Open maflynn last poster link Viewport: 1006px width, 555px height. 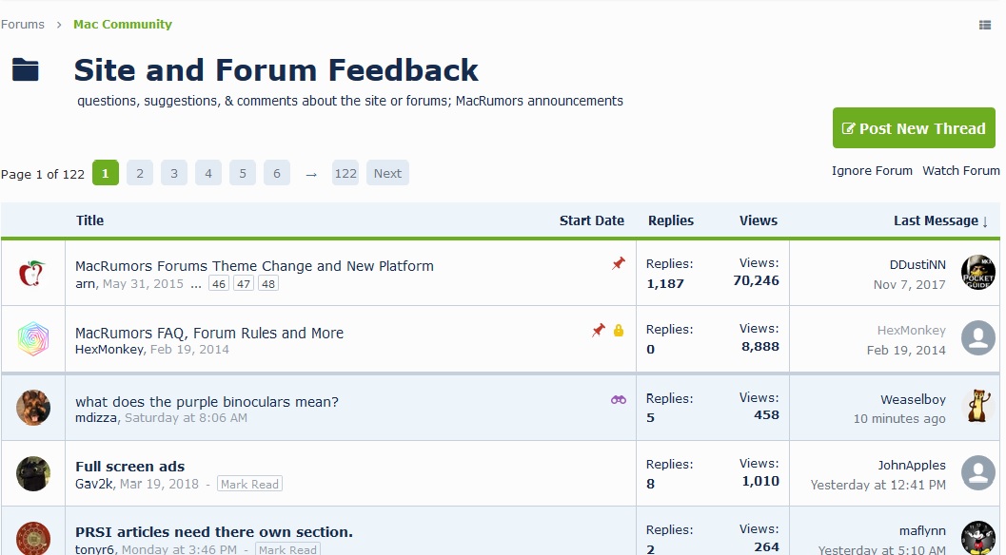coord(922,530)
